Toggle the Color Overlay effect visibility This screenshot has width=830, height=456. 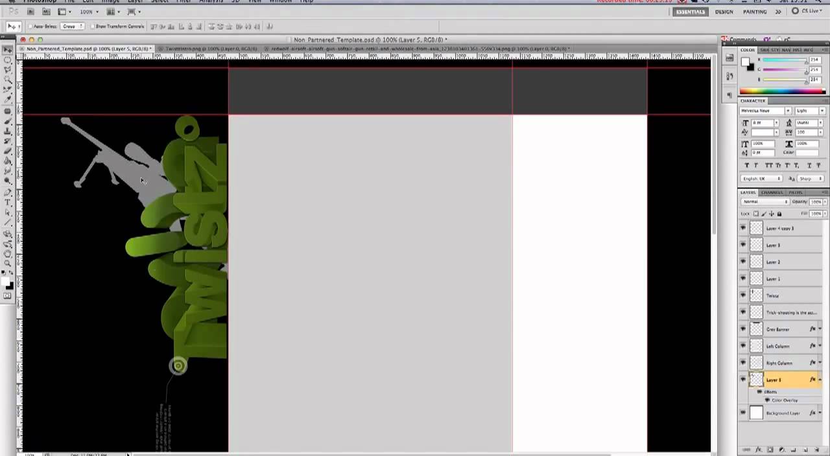tap(768, 400)
